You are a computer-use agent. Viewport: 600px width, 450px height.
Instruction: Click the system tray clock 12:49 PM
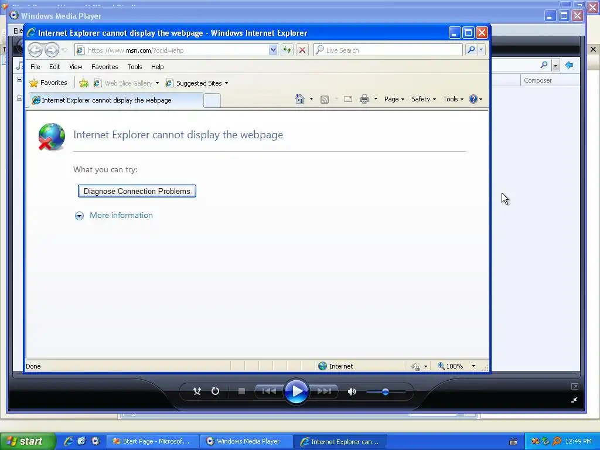point(578,441)
